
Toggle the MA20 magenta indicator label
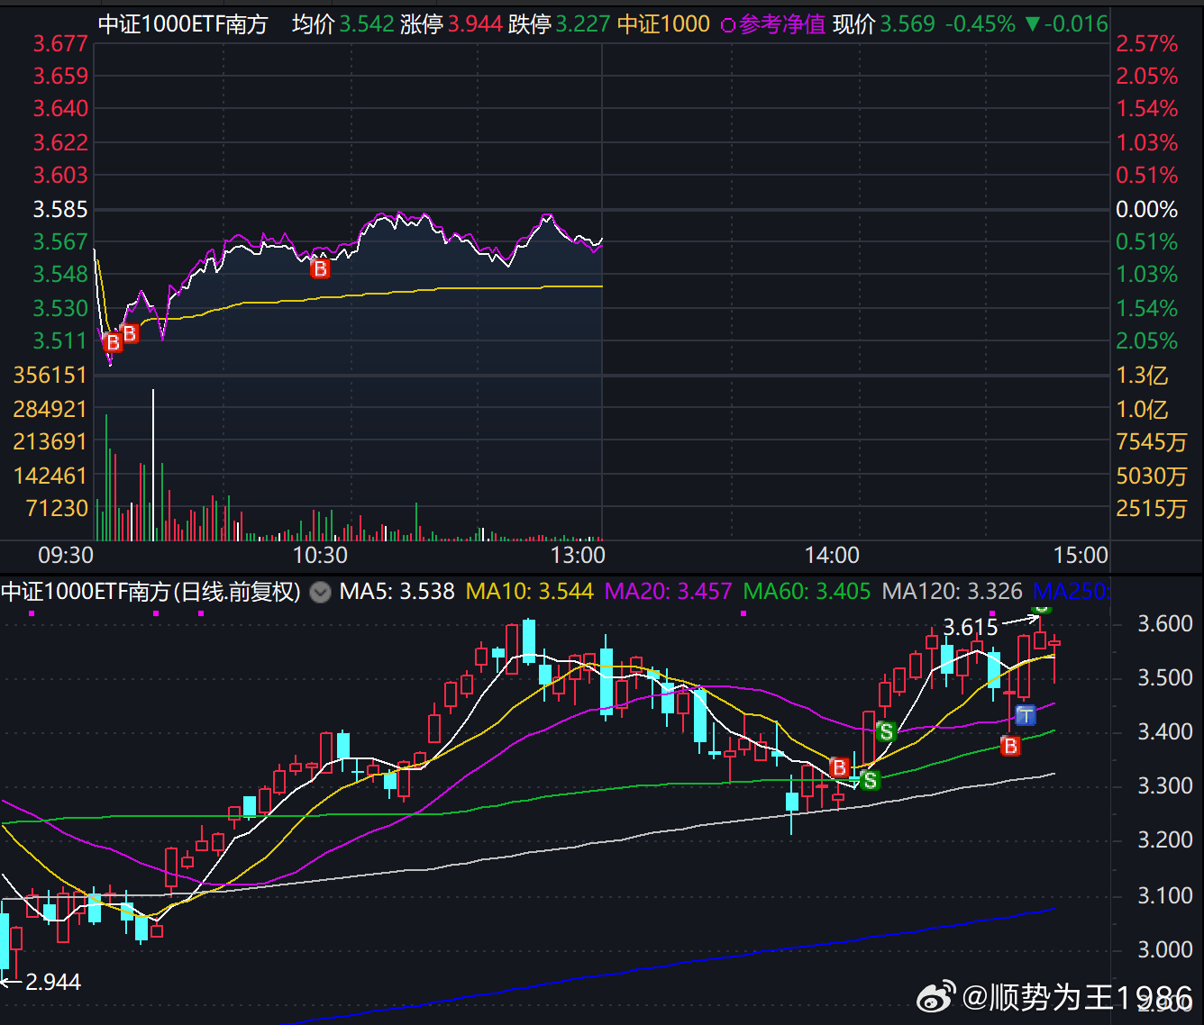(x=668, y=592)
